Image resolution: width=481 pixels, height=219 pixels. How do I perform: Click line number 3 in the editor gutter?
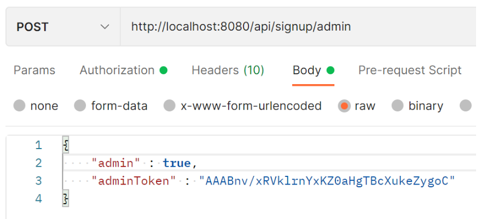coord(38,181)
